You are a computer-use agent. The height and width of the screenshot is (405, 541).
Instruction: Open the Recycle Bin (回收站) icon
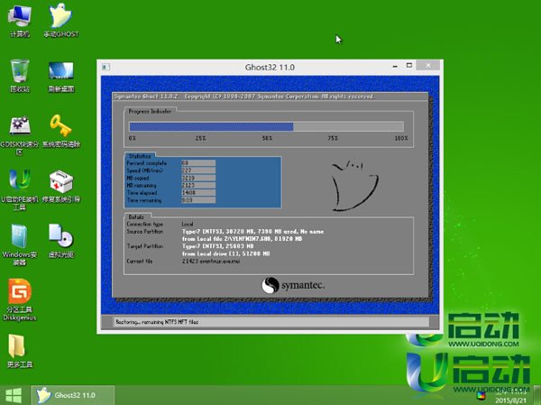point(19,75)
